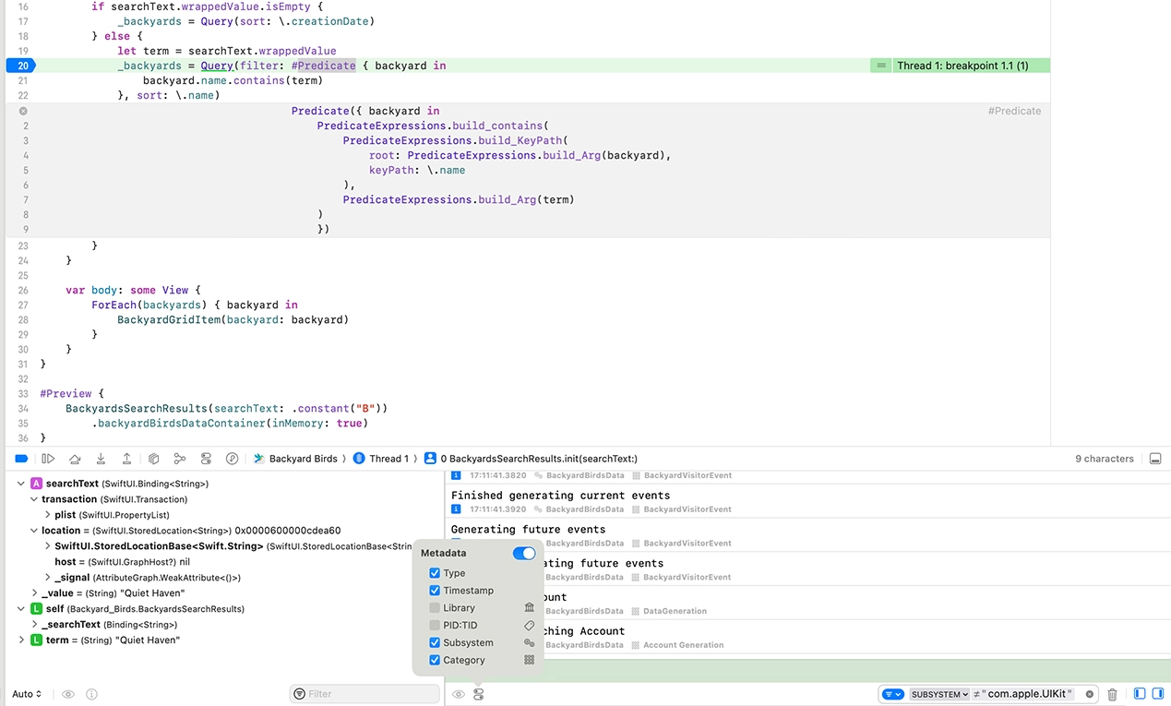
Task: Click the variables Filter field
Action: tap(364, 694)
